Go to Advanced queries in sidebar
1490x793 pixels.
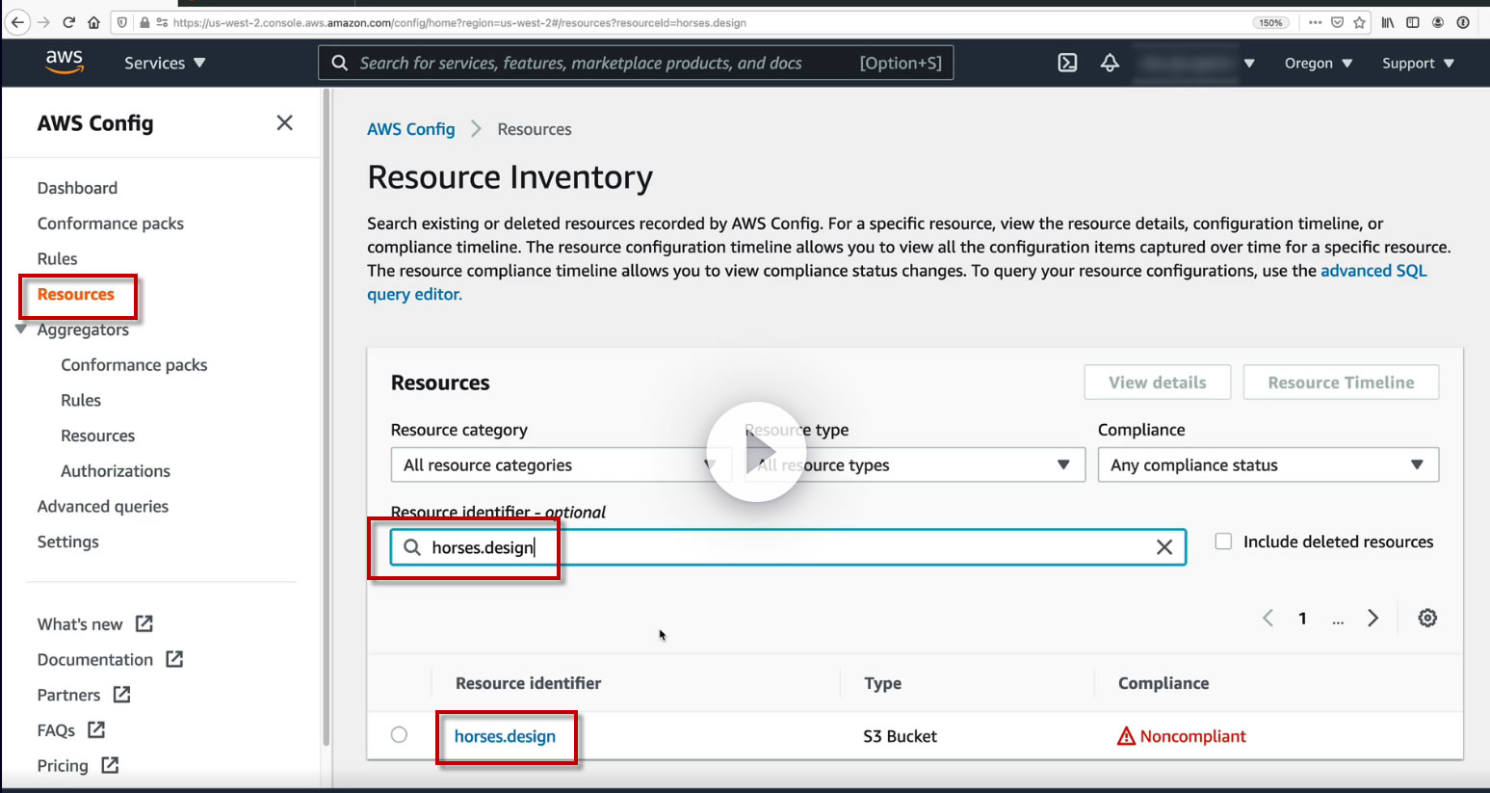tap(103, 507)
